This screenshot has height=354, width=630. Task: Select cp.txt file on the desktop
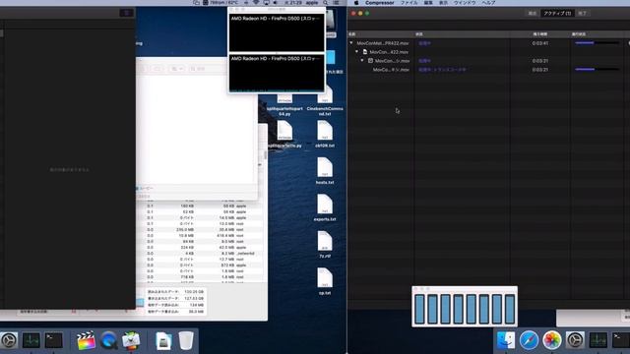coord(325,281)
